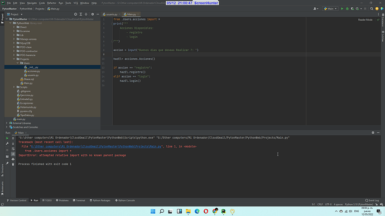Clear console output with trash icon

[13, 165]
